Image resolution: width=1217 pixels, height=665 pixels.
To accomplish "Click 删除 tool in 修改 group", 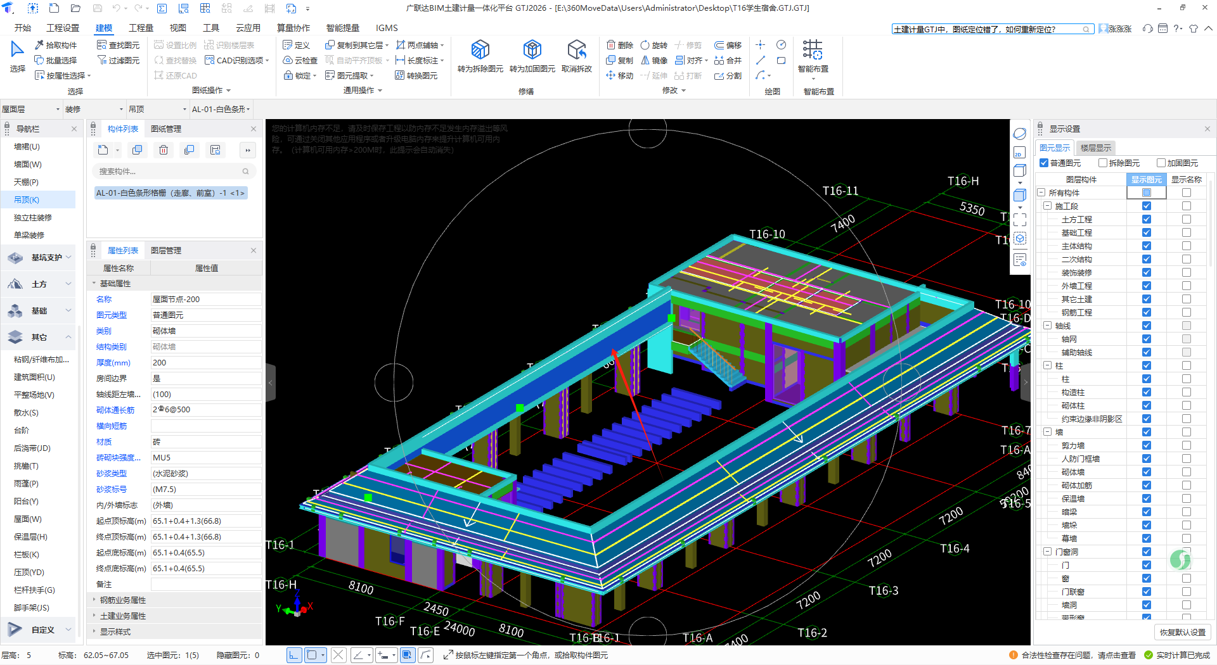I will pyautogui.click(x=620, y=45).
